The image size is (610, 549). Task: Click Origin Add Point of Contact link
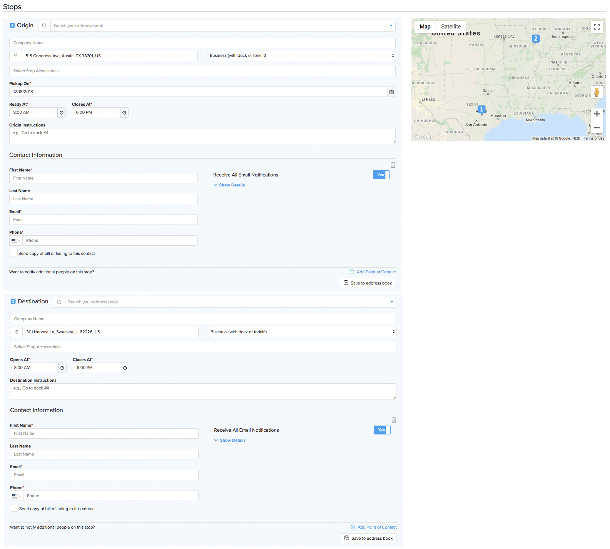373,272
